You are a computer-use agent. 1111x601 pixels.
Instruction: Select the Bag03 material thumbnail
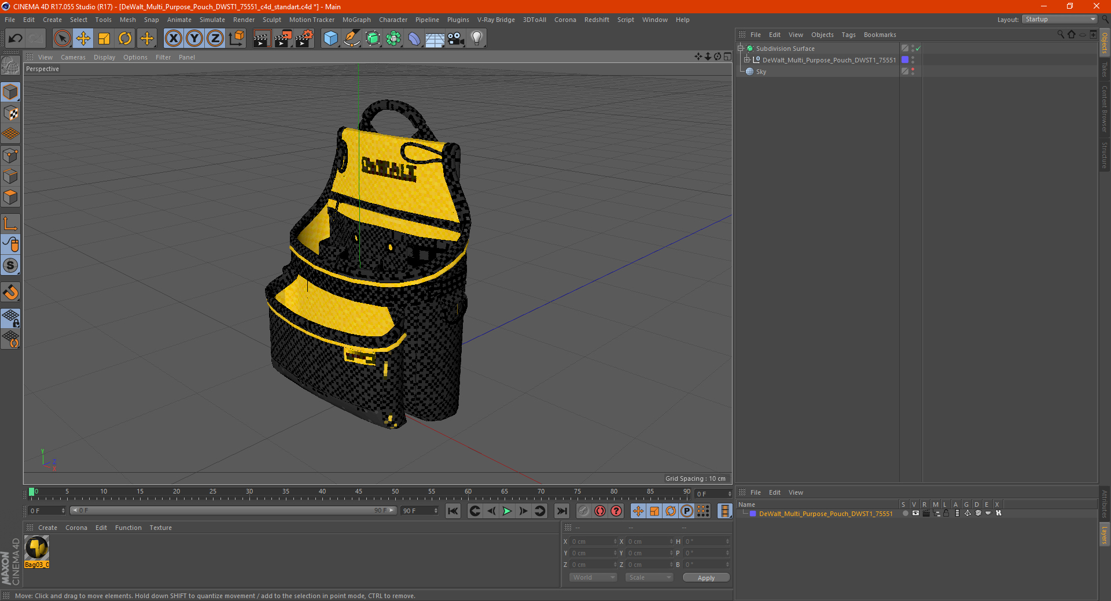[37, 548]
